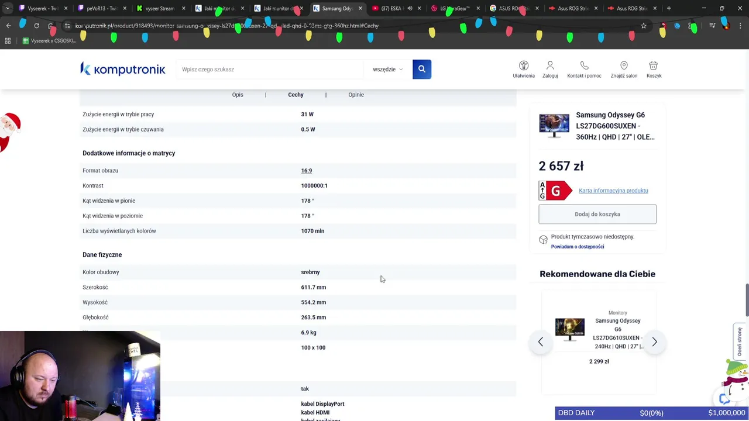Click the browser back arrow

click(8, 26)
